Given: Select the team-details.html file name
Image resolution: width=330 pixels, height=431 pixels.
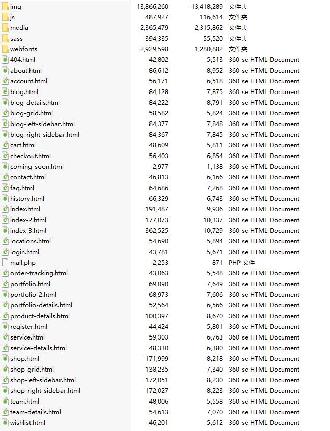Looking at the screenshot, I should coord(36,412).
